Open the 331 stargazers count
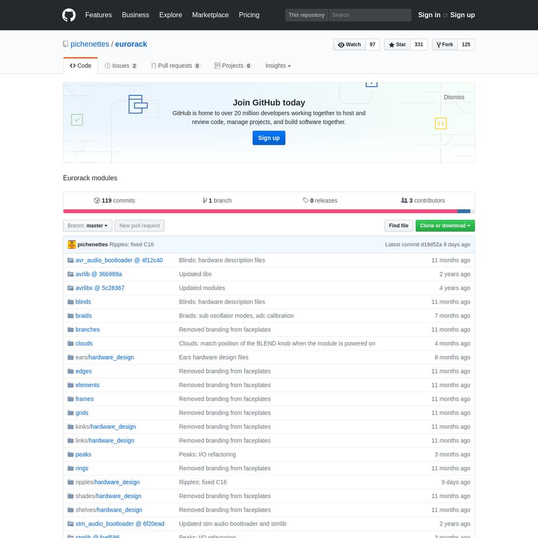Viewport: 538px width, 538px height. click(x=419, y=45)
